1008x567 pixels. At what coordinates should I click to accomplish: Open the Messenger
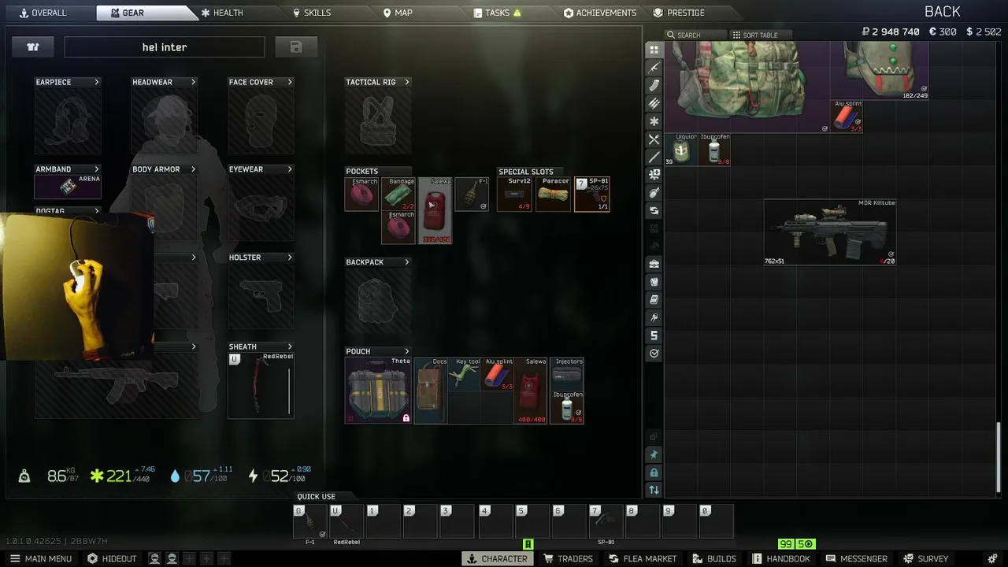point(857,558)
